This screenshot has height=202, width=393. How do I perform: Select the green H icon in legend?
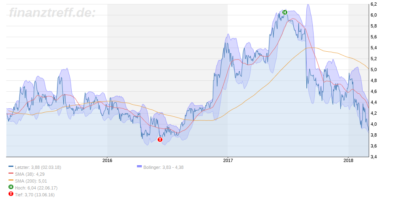[11, 187]
